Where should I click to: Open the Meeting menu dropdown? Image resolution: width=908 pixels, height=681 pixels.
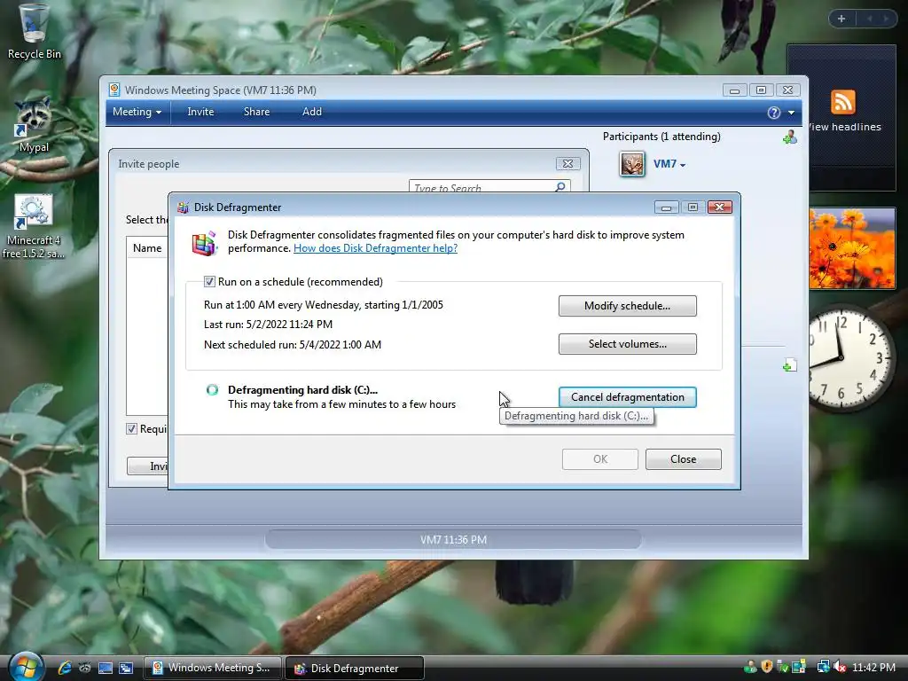click(137, 112)
